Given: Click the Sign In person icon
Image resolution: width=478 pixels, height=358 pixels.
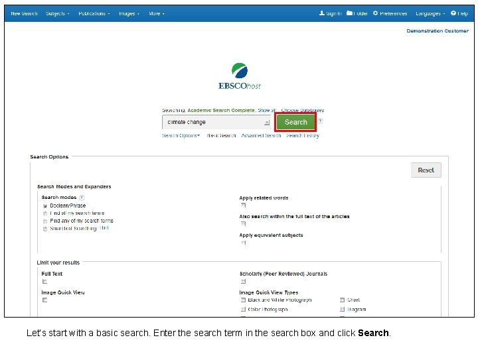Looking at the screenshot, I should [321, 13].
